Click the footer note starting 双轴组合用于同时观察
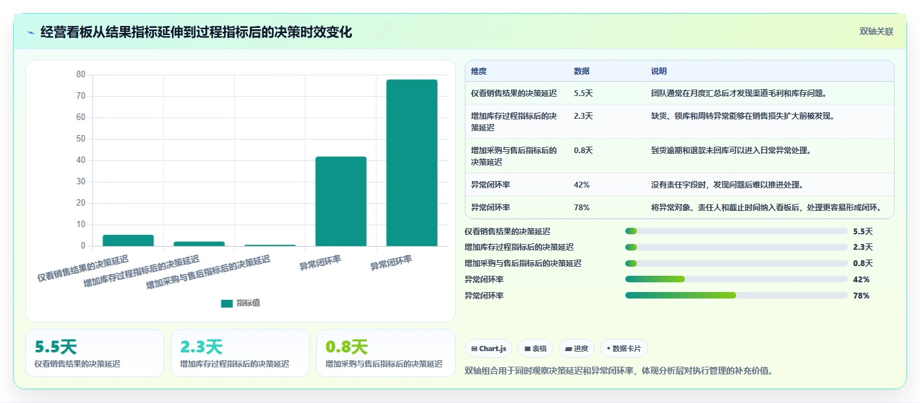Viewport: 920px width, 403px height. click(619, 371)
